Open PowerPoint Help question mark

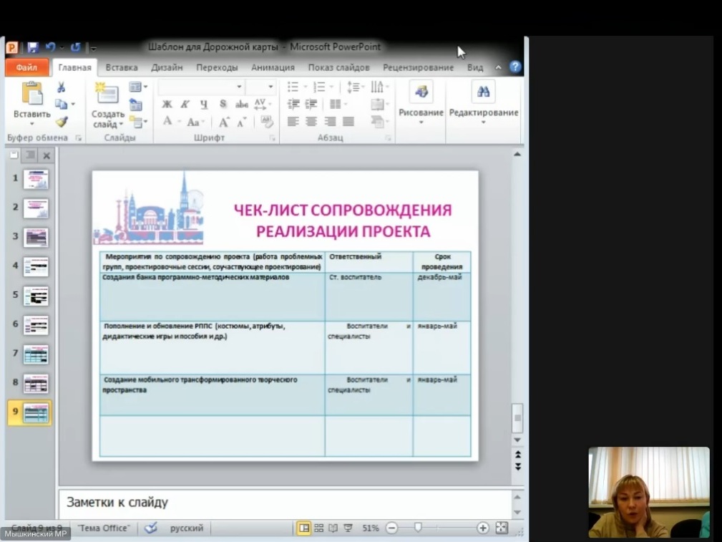[515, 67]
